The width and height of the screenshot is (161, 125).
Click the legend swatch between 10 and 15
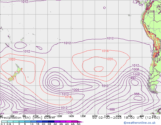(34, 122)
